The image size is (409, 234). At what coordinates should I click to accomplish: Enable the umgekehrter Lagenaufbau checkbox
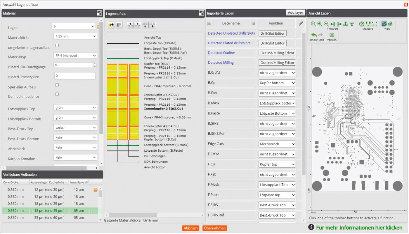tap(57, 45)
